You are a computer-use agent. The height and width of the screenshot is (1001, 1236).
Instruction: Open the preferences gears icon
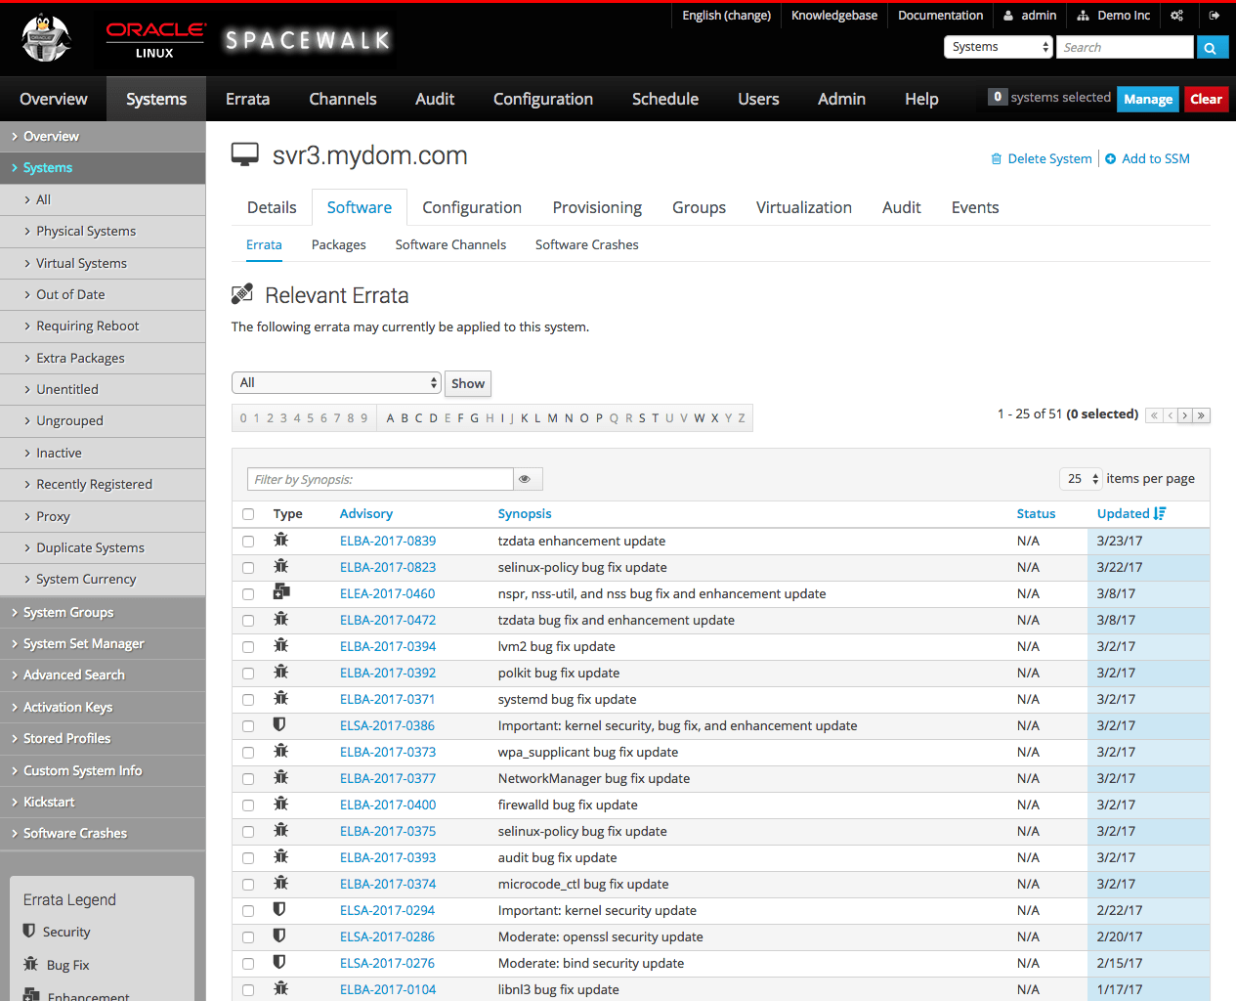(x=1176, y=16)
